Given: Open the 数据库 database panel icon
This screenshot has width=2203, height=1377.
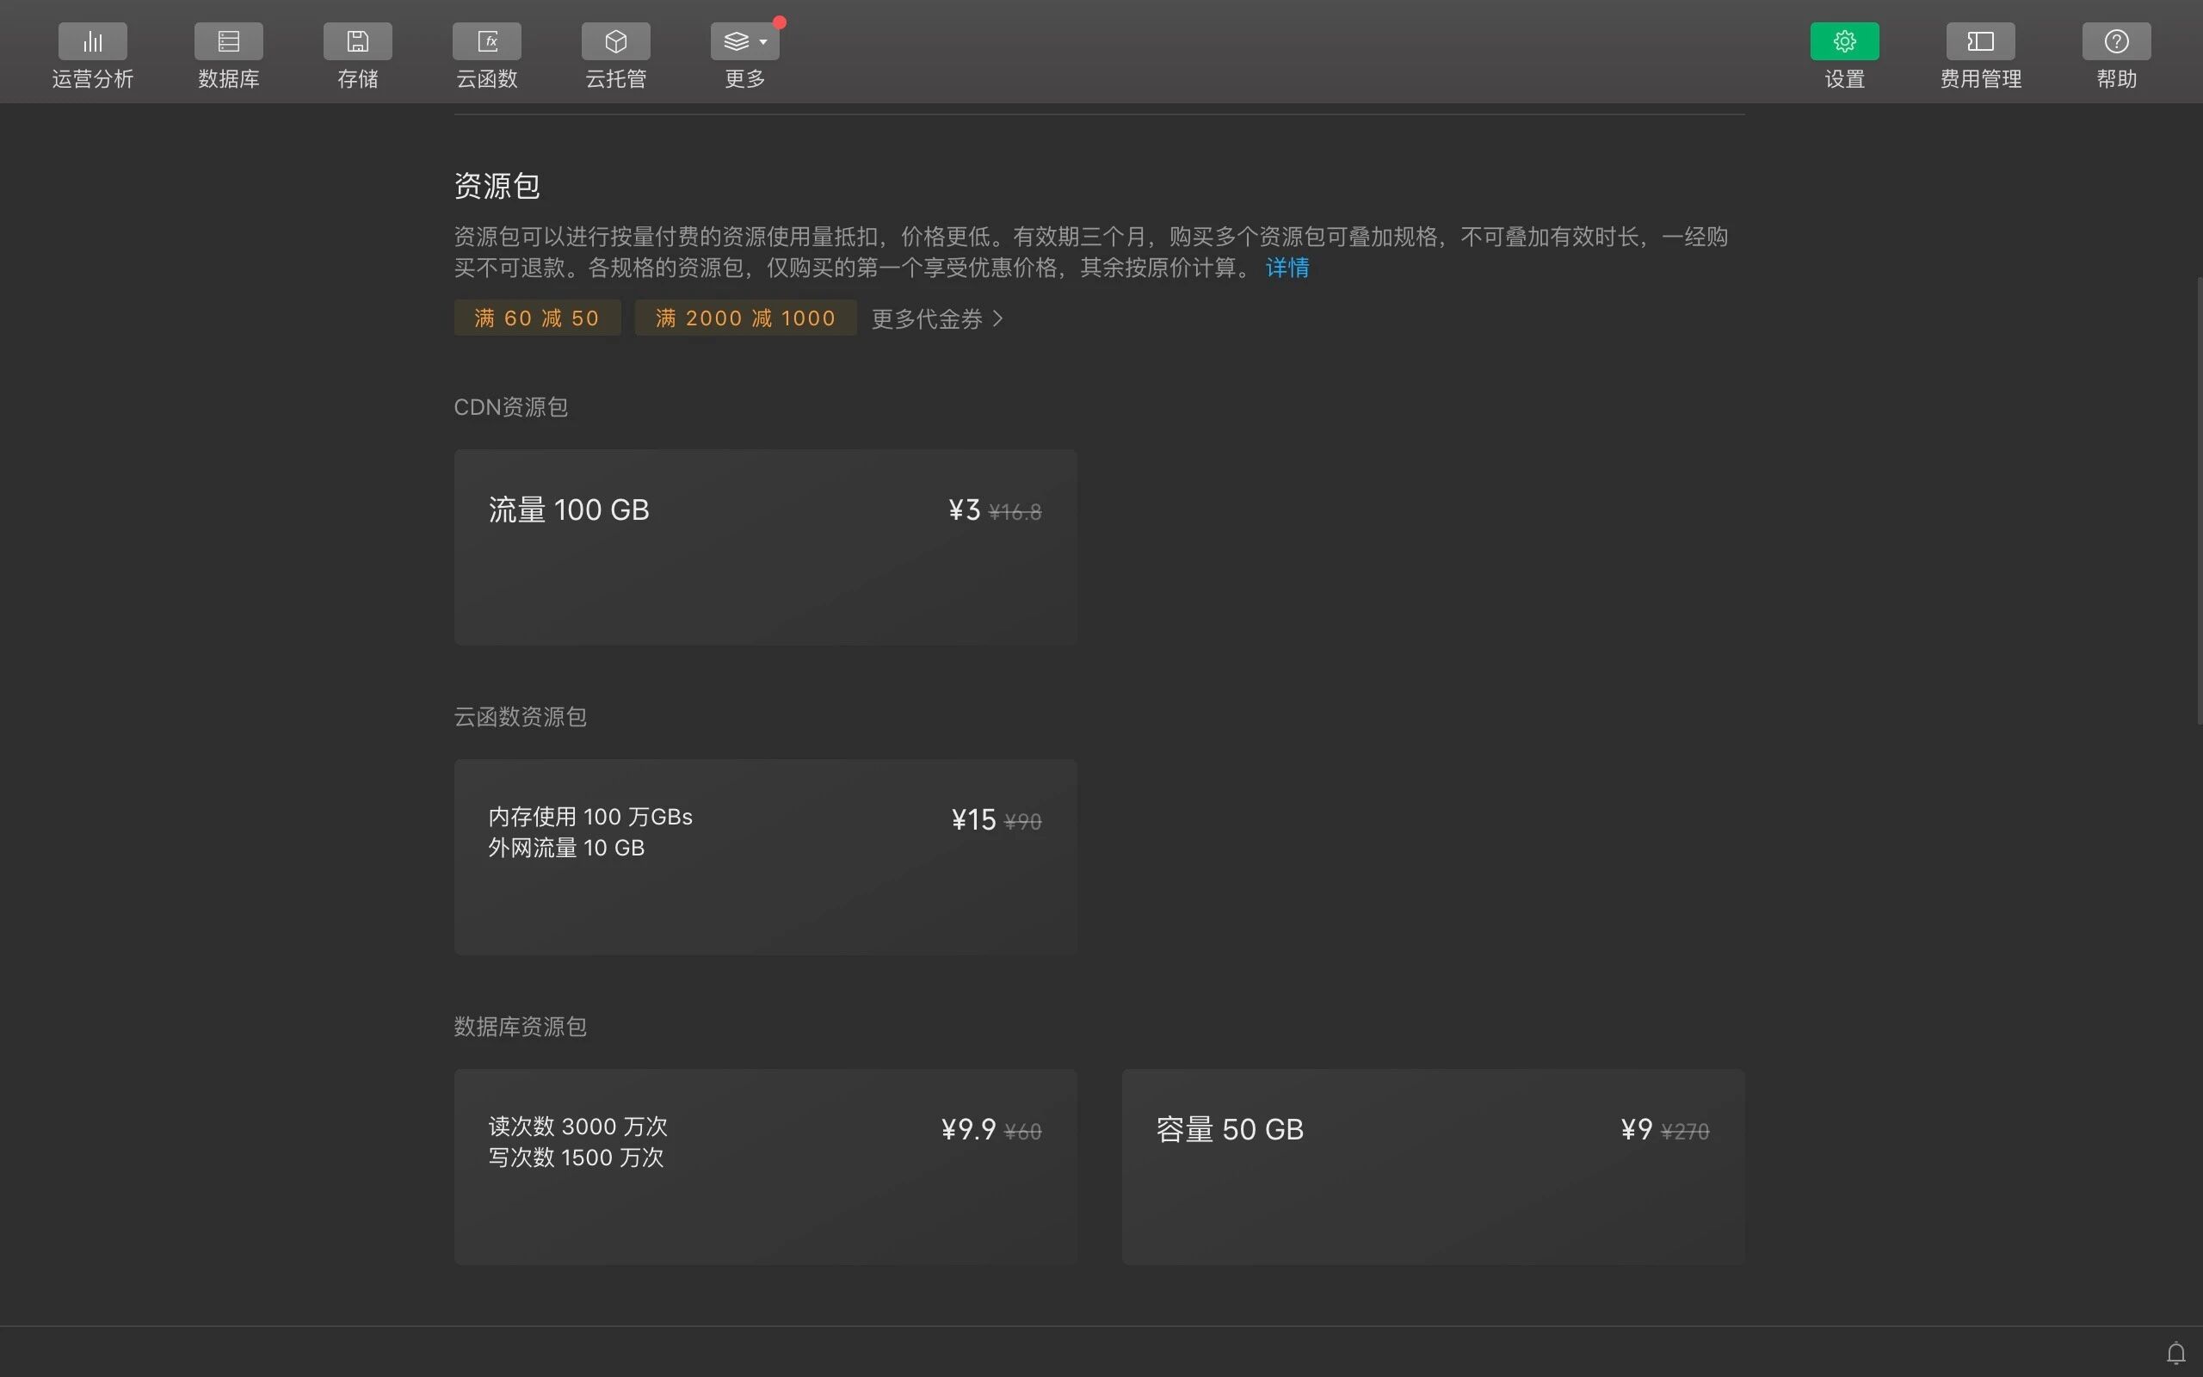Looking at the screenshot, I should 229,42.
